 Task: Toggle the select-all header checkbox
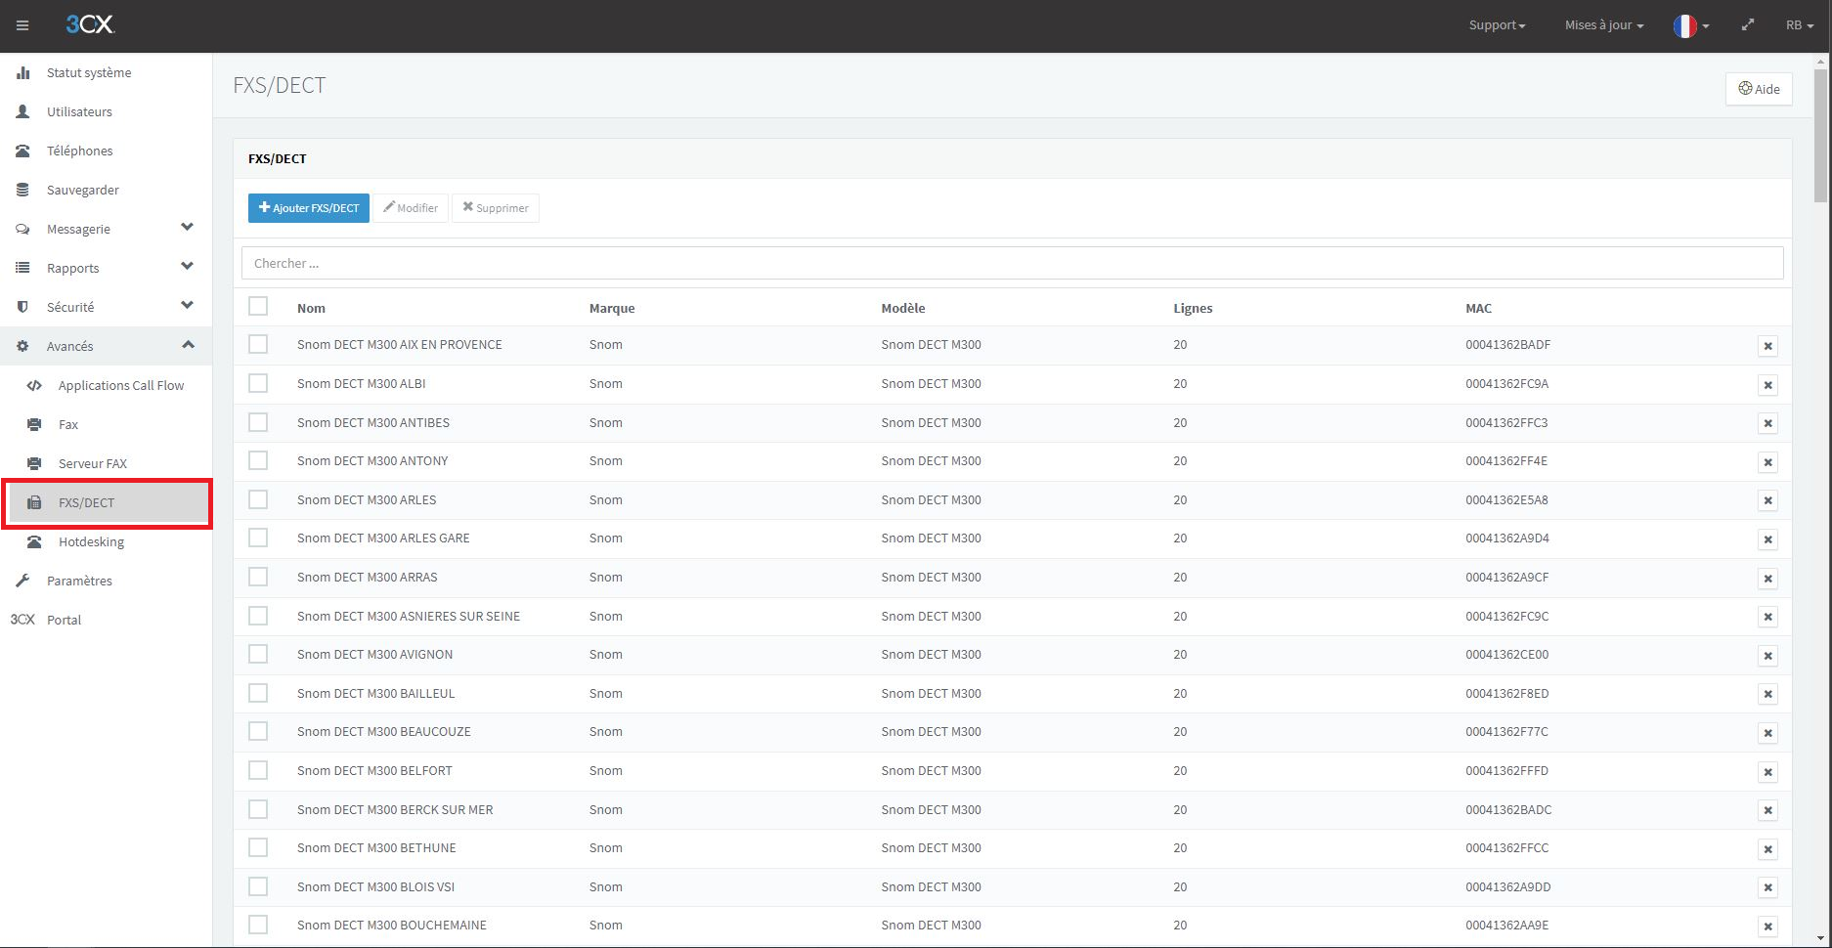pyautogui.click(x=258, y=307)
